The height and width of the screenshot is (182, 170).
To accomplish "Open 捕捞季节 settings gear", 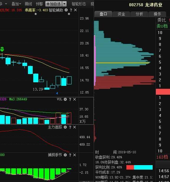I will (65, 155).
